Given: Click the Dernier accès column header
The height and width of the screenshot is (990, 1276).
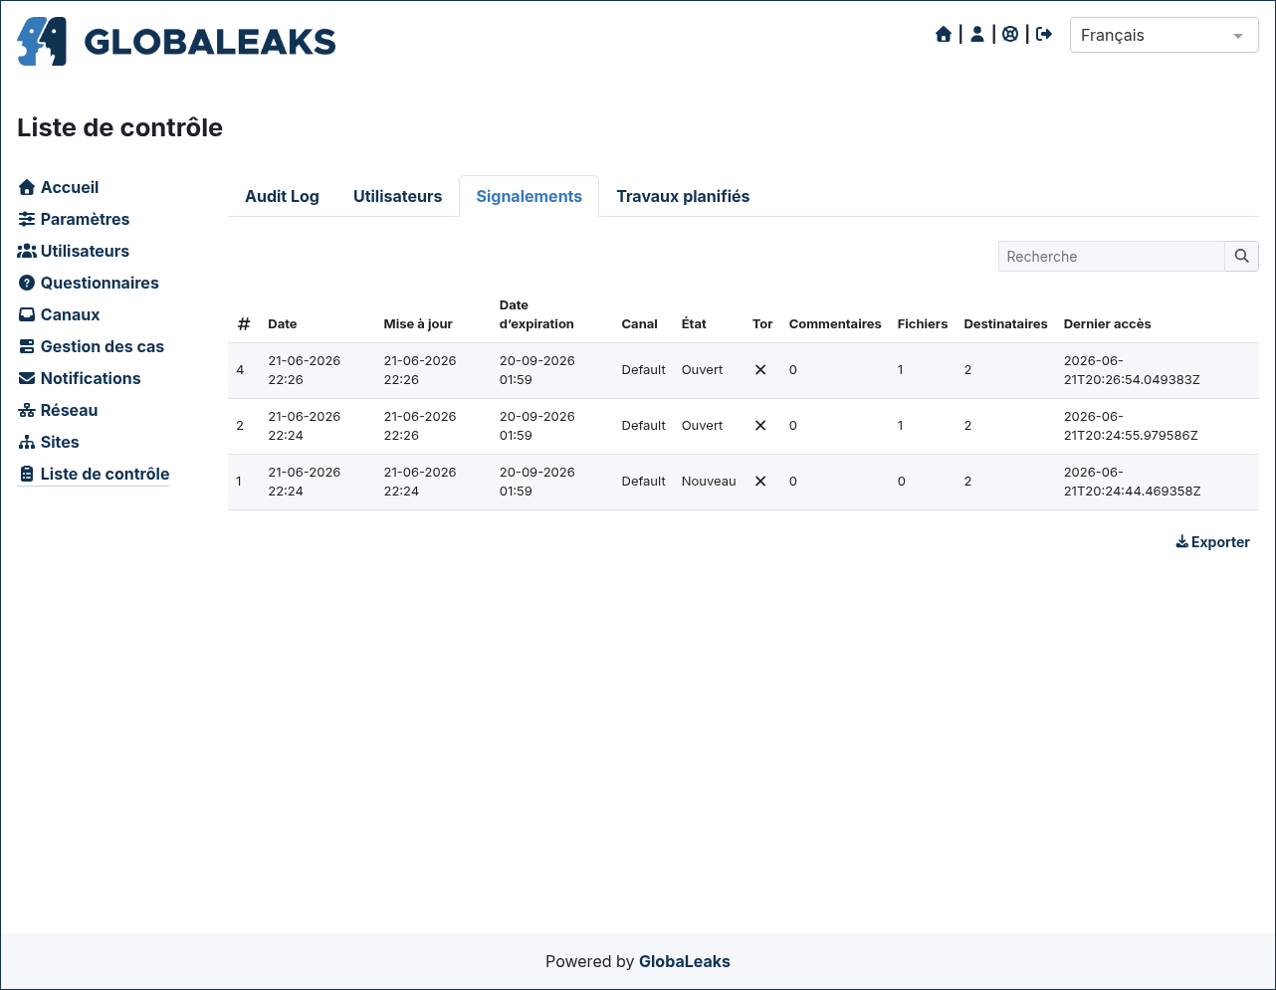Looking at the screenshot, I should [x=1107, y=323].
